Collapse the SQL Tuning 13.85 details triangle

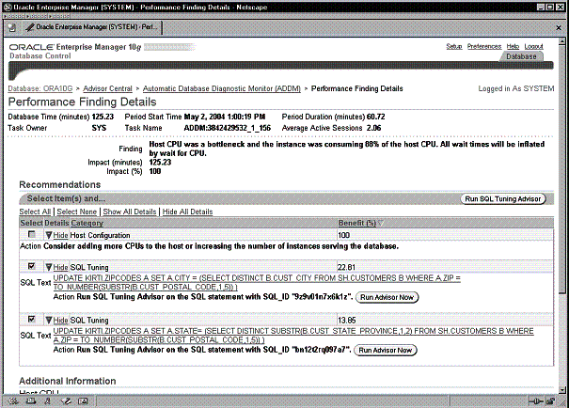49,321
